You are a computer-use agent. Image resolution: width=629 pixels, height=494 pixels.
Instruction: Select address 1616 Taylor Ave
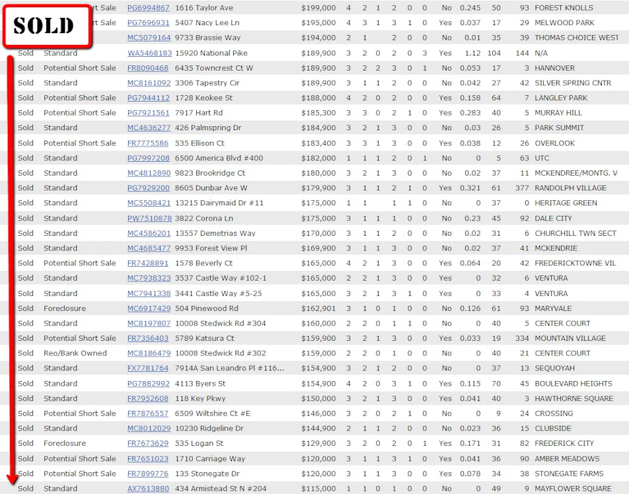click(x=203, y=8)
